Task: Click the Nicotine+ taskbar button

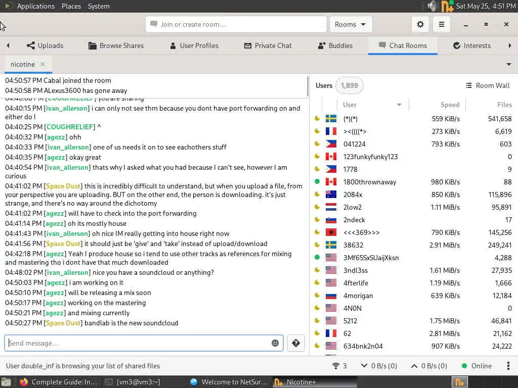Action: (314, 382)
